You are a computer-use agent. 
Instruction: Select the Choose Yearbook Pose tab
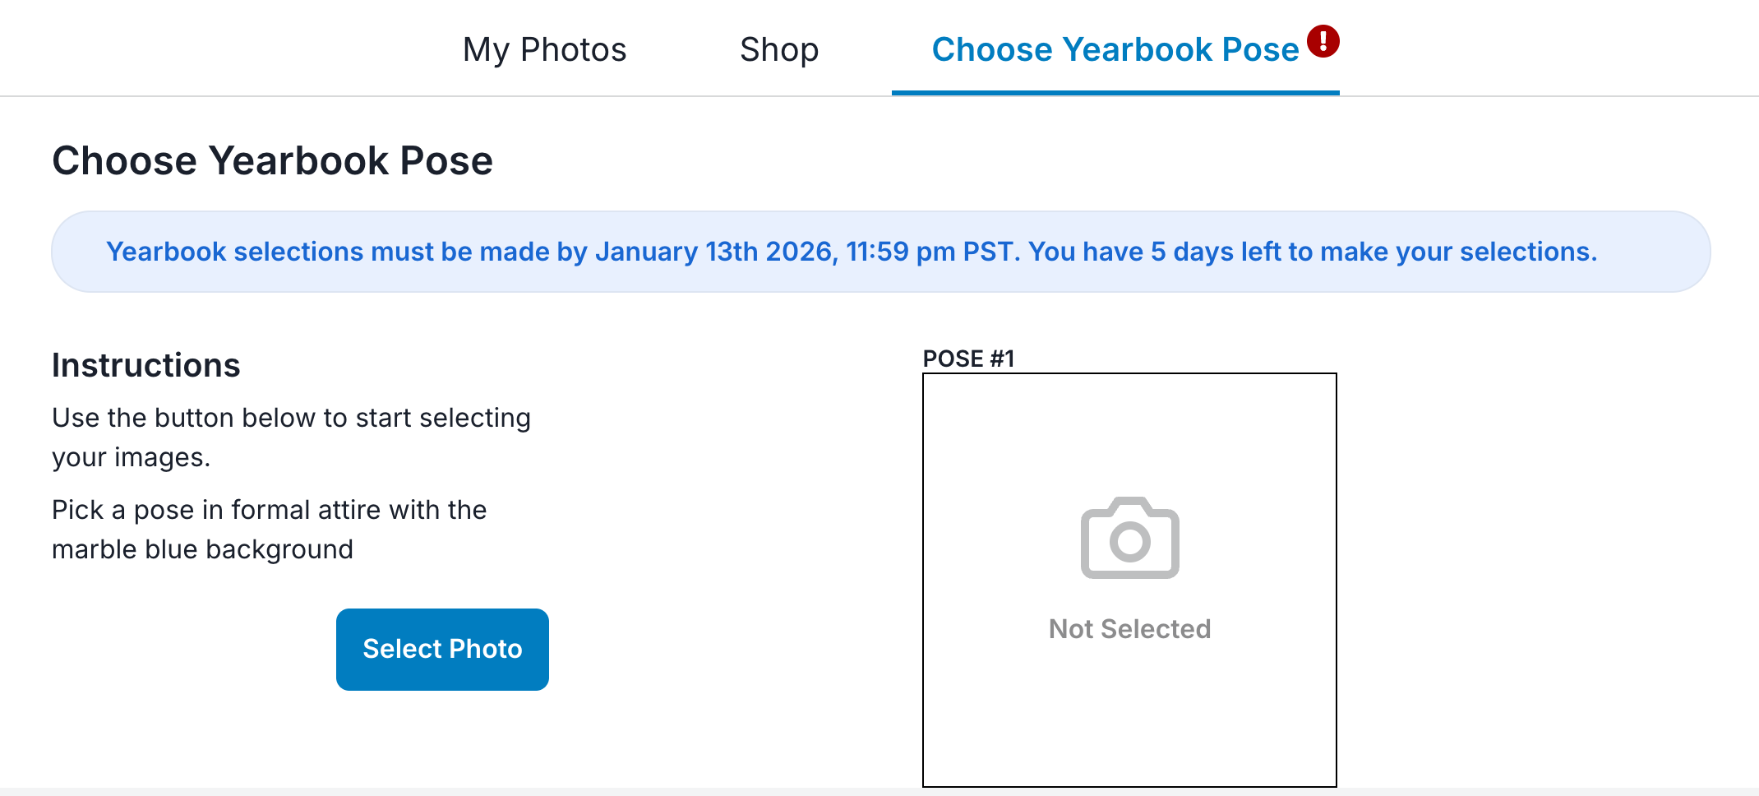click(1115, 49)
